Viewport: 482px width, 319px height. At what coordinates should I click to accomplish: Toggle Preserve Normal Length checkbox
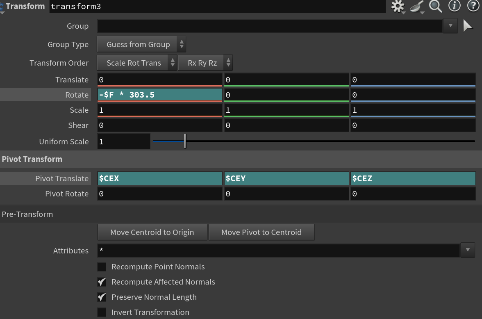tap(102, 297)
